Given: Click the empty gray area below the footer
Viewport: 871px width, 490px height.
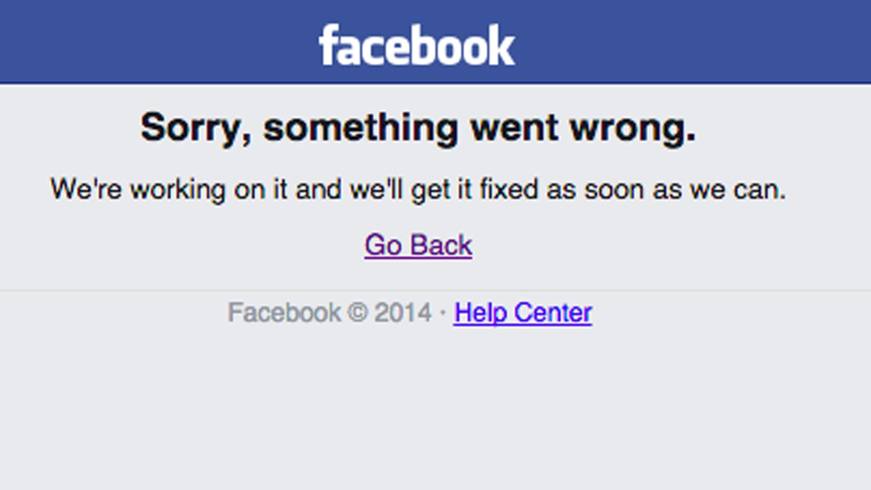Looking at the screenshot, I should pyautogui.click(x=435, y=411).
